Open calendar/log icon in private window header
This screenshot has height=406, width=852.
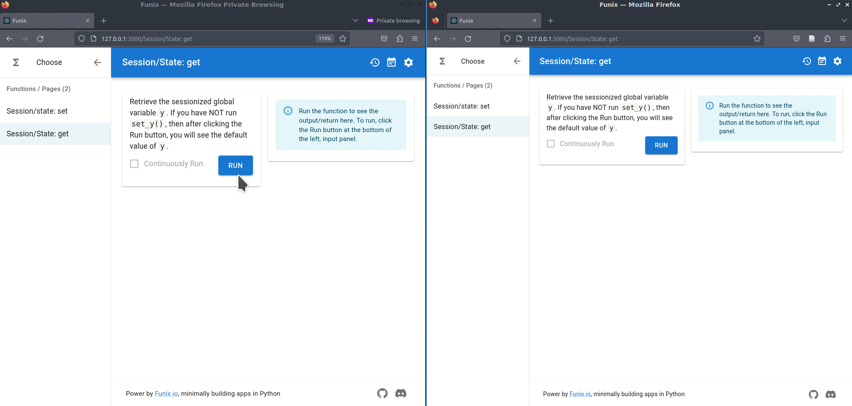point(391,62)
